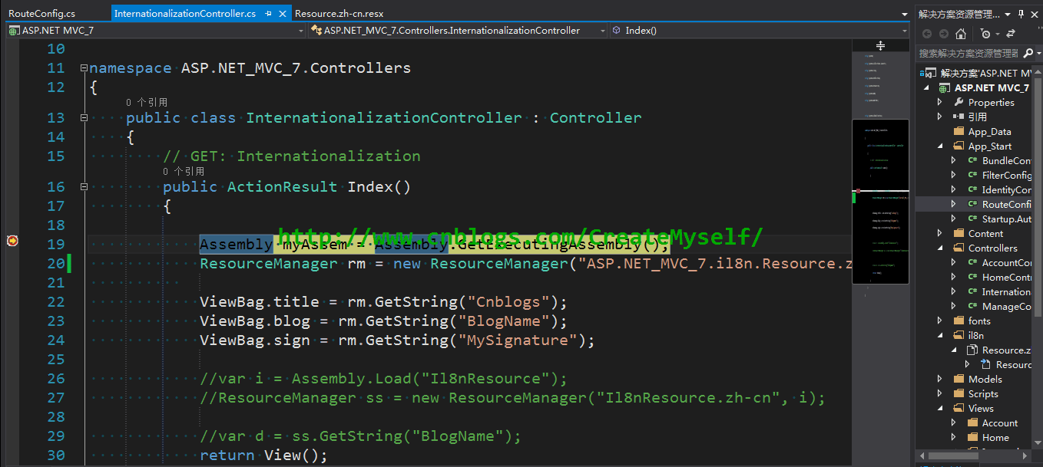Collapse the class outline at line 13
The width and height of the screenshot is (1043, 467).
click(84, 118)
